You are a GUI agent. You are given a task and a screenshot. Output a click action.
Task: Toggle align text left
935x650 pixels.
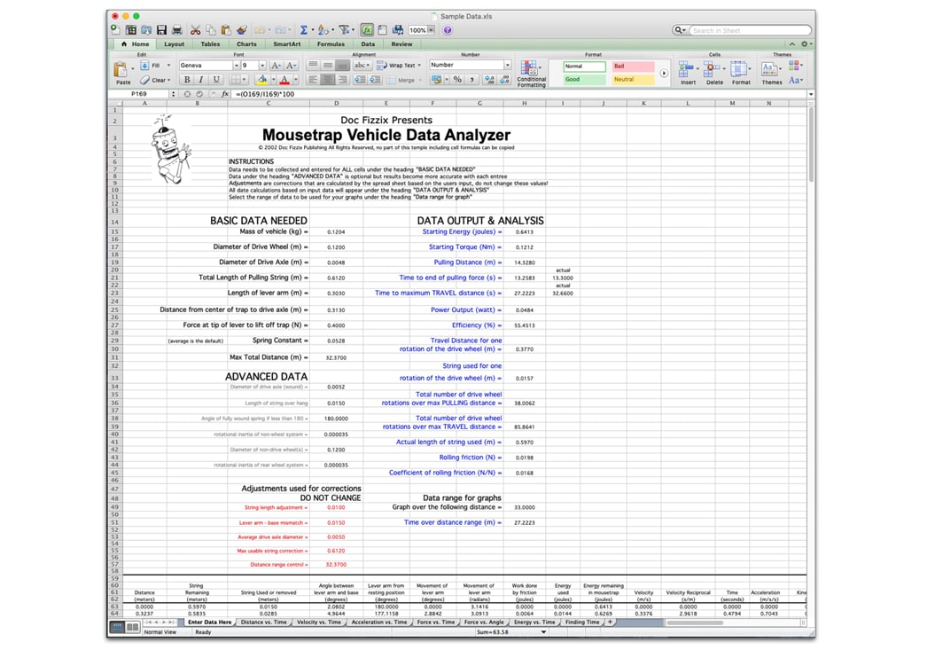coord(313,80)
